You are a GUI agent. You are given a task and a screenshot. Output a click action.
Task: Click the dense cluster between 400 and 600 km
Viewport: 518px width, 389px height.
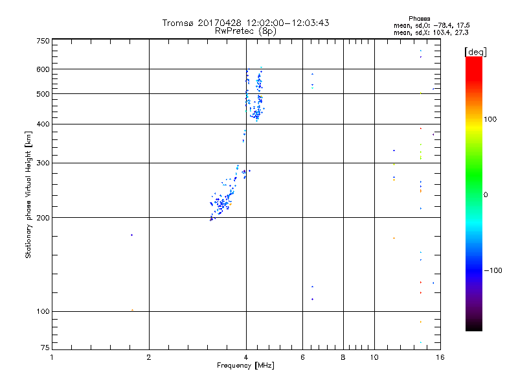254,97
